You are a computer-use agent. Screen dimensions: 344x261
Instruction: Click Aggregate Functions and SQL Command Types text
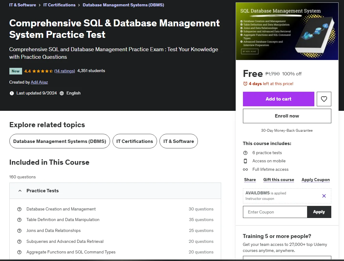(x=71, y=252)
